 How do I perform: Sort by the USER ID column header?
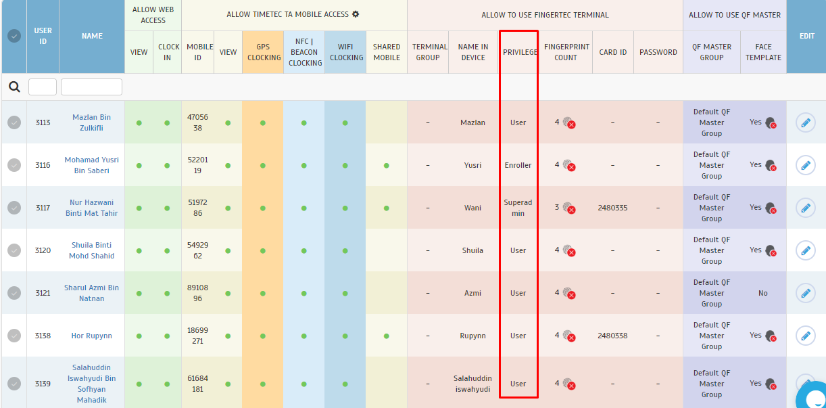[43, 36]
